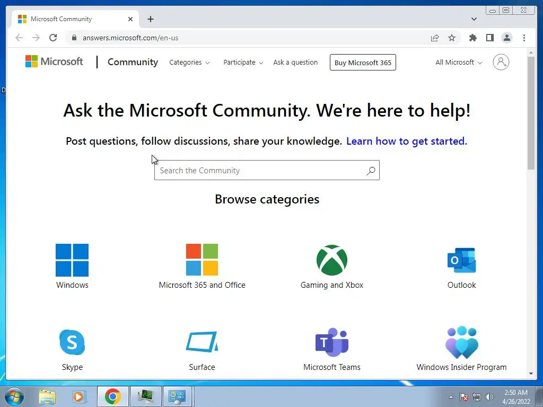The width and height of the screenshot is (543, 407).
Task: Click the volume speaker tray icon
Action: 489,397
